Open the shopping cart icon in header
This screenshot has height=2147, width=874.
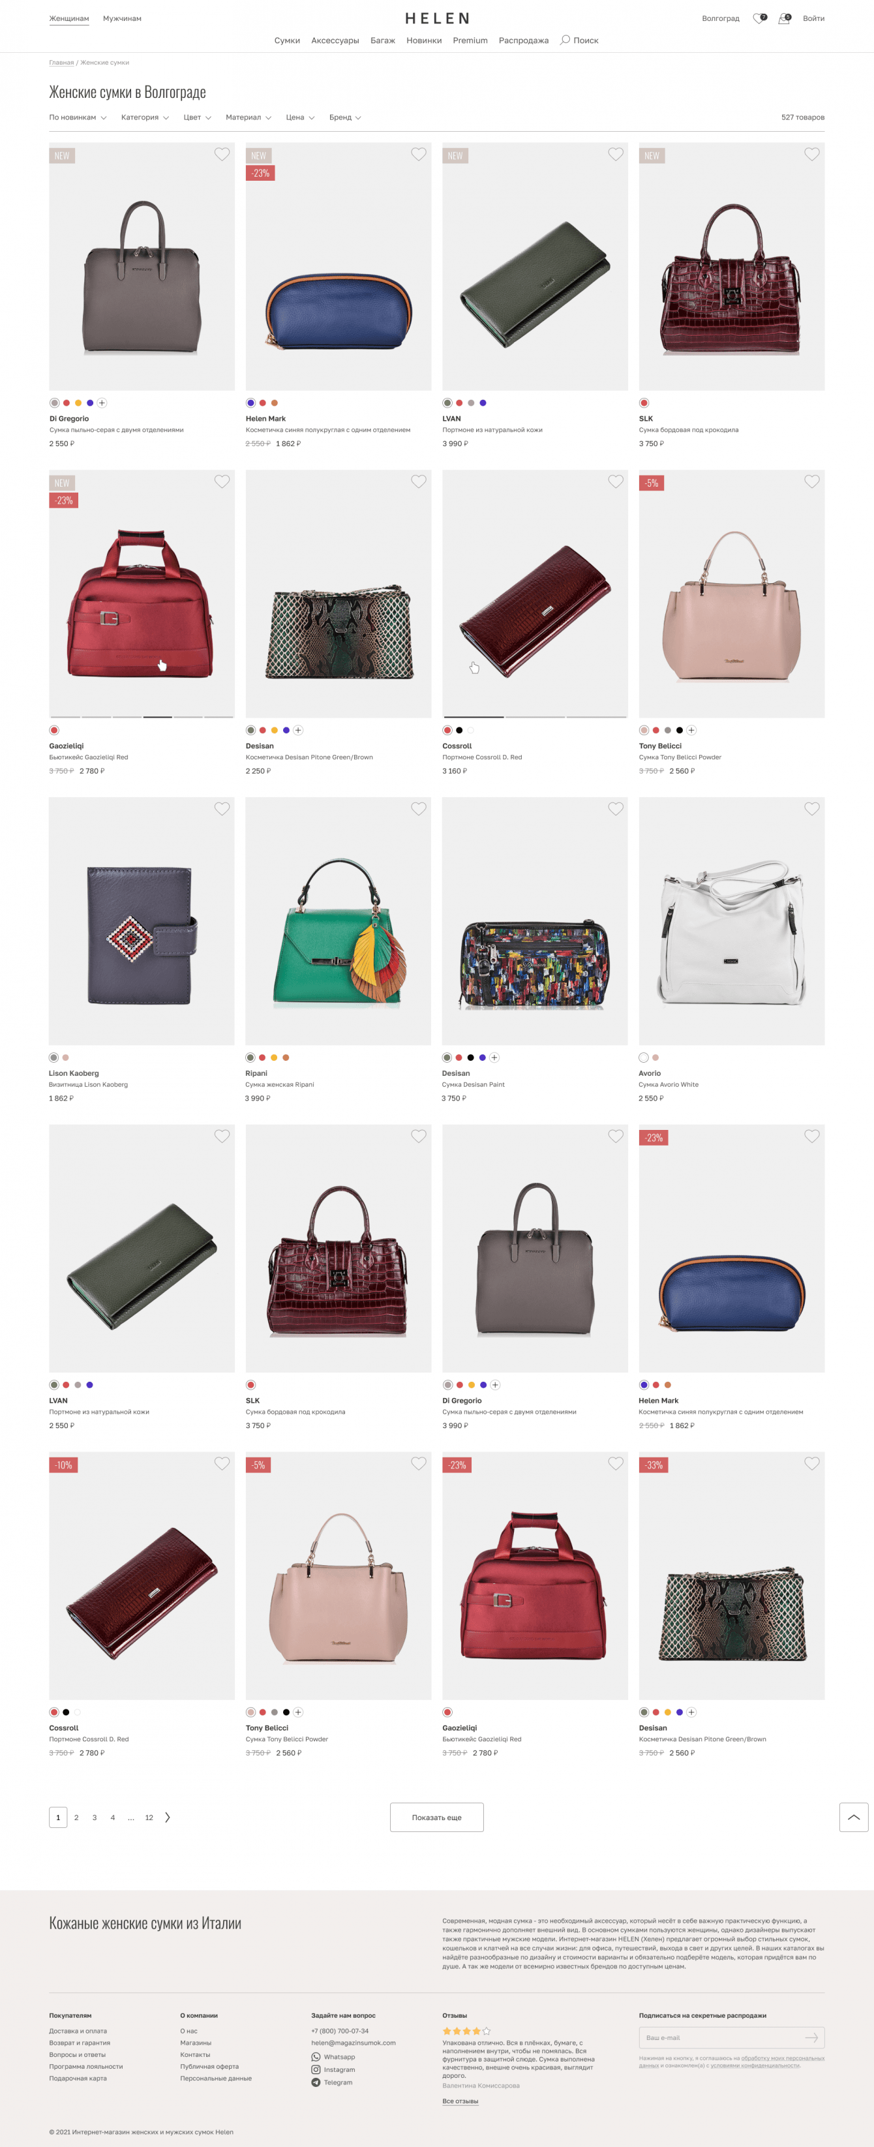click(784, 18)
